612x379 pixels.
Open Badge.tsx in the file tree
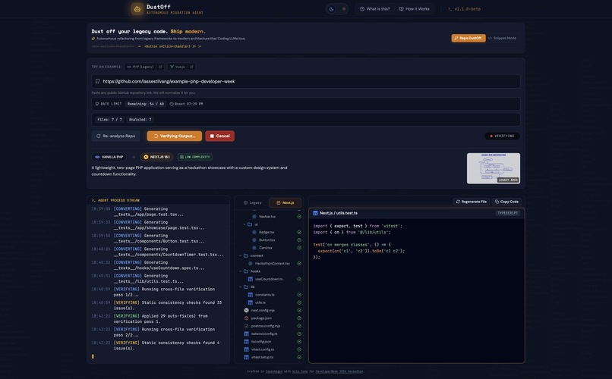click(x=267, y=232)
